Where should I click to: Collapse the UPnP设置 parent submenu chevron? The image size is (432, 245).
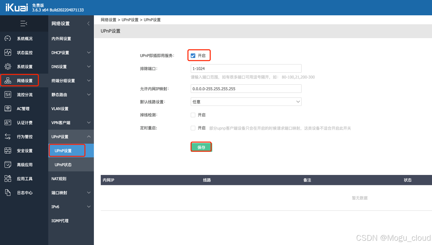89,137
